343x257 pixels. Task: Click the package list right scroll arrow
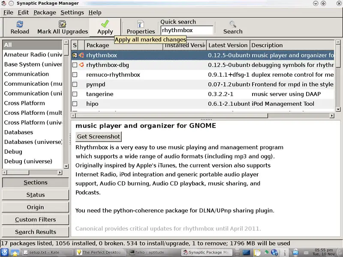[x=332, y=116]
